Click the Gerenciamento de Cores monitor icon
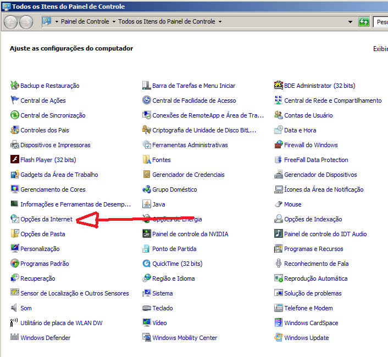388x357 pixels. tap(15, 189)
